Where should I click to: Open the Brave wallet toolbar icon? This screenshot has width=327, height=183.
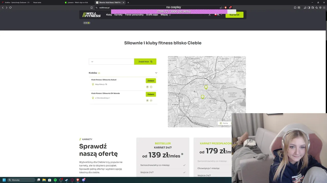pyautogui.click(x=312, y=8)
